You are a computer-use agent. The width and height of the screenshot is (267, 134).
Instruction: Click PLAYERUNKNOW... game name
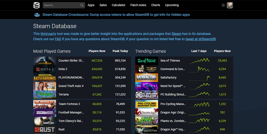click(71, 78)
